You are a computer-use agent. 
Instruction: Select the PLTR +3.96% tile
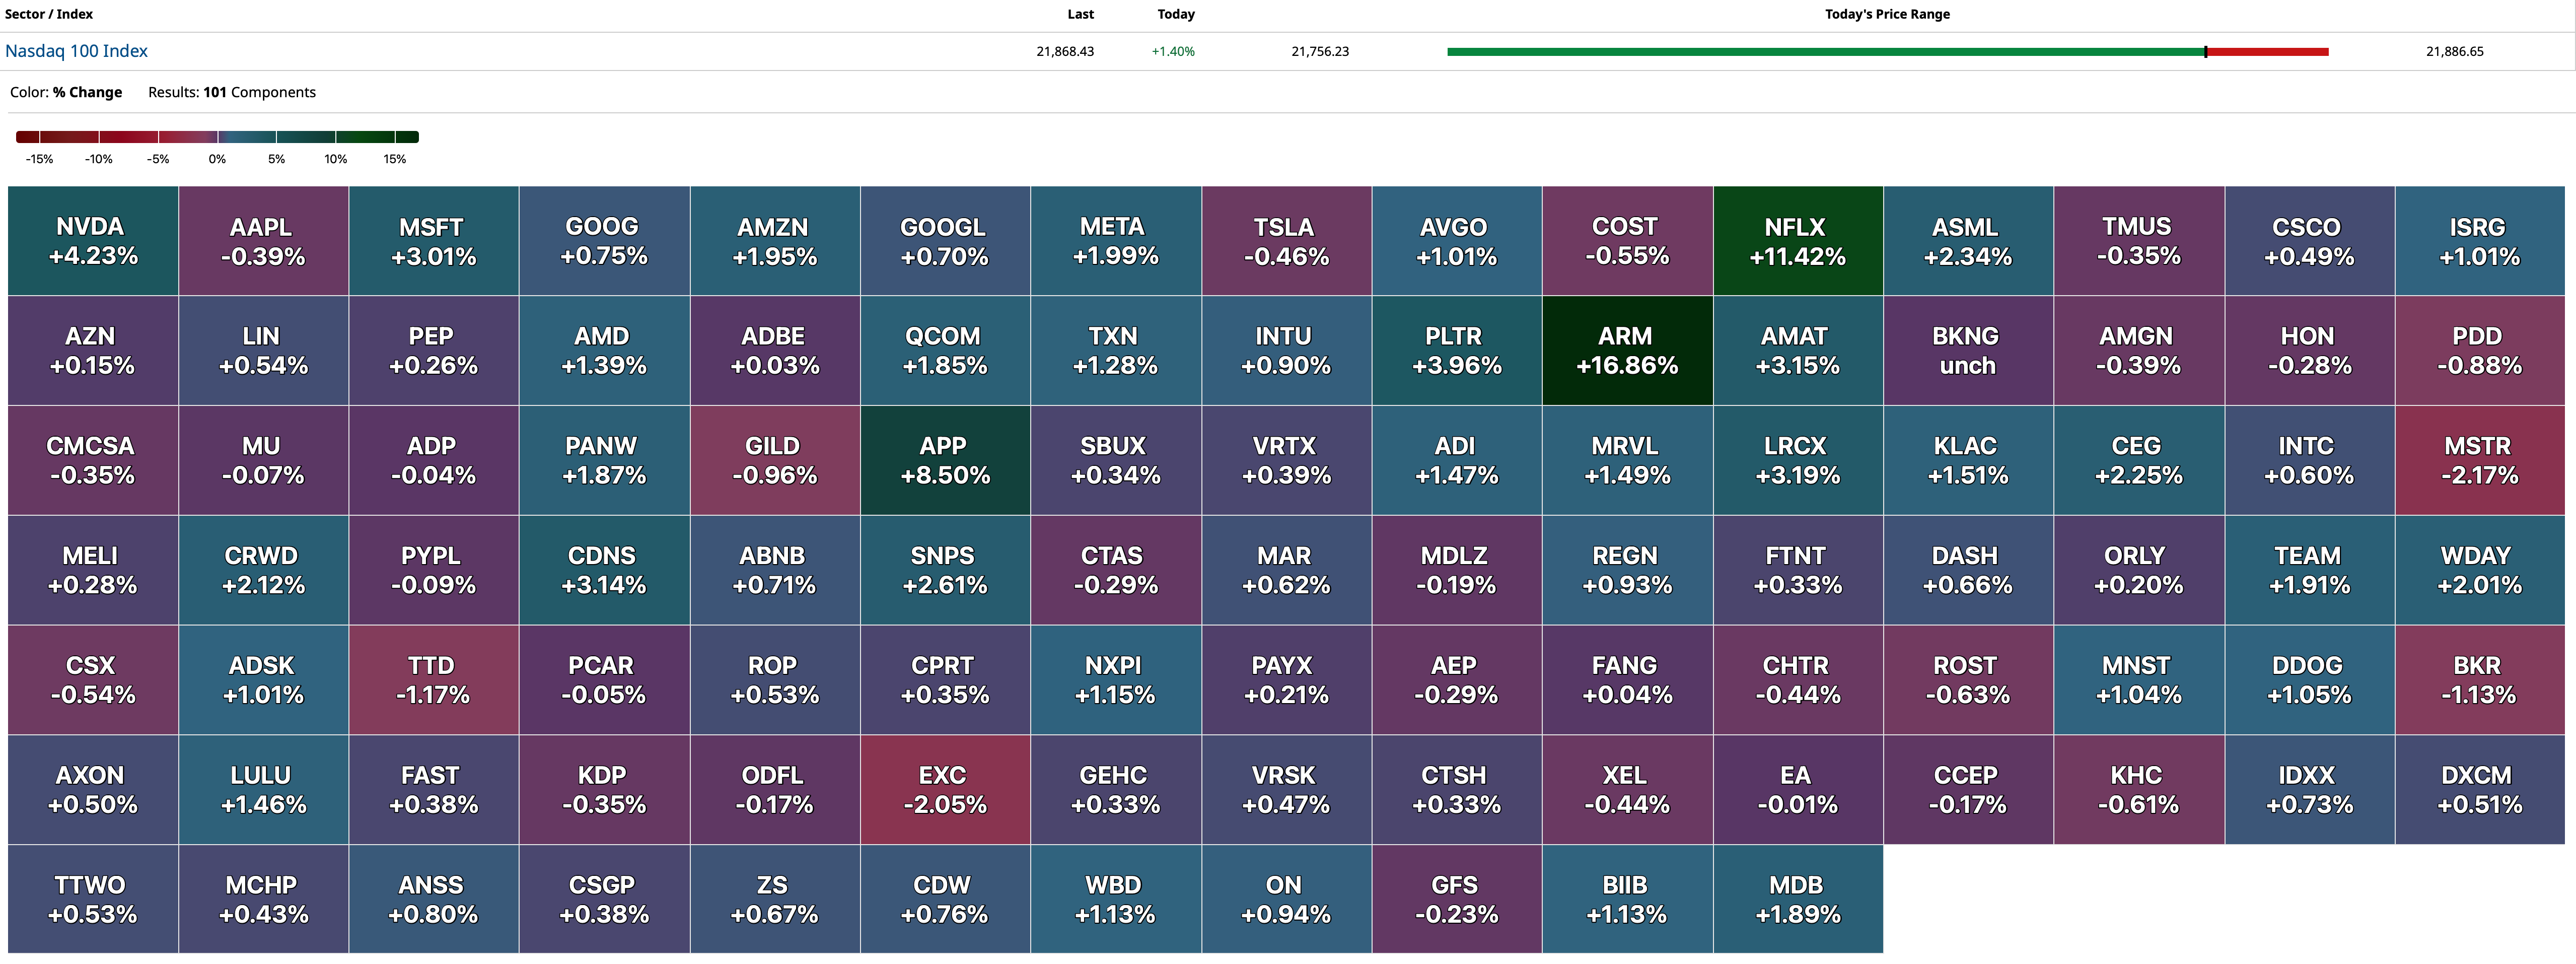click(1456, 351)
